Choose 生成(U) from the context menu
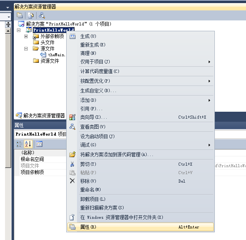Image resolution: width=246 pixels, height=240 pixels. coord(141,37)
